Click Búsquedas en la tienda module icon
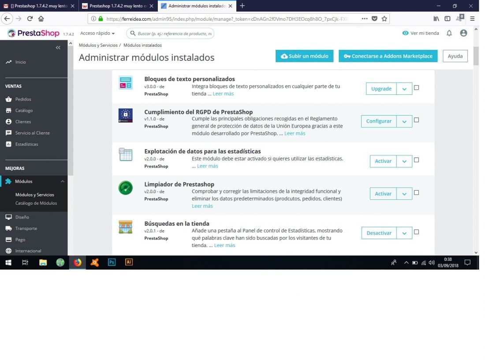Screen dimensions: 485x364 pyautogui.click(x=126, y=227)
